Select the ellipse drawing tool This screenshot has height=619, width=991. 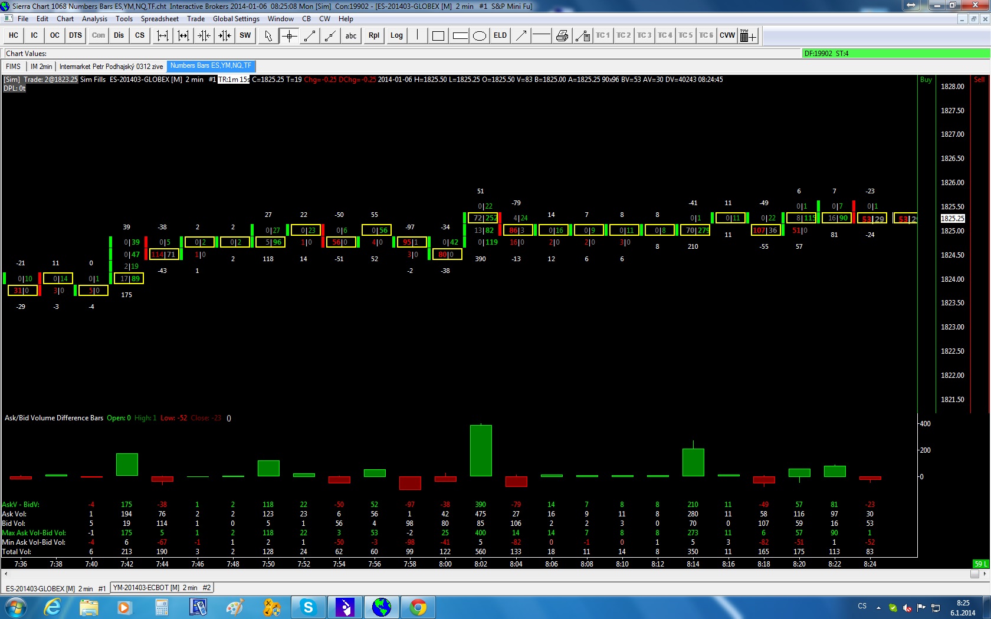pos(480,35)
